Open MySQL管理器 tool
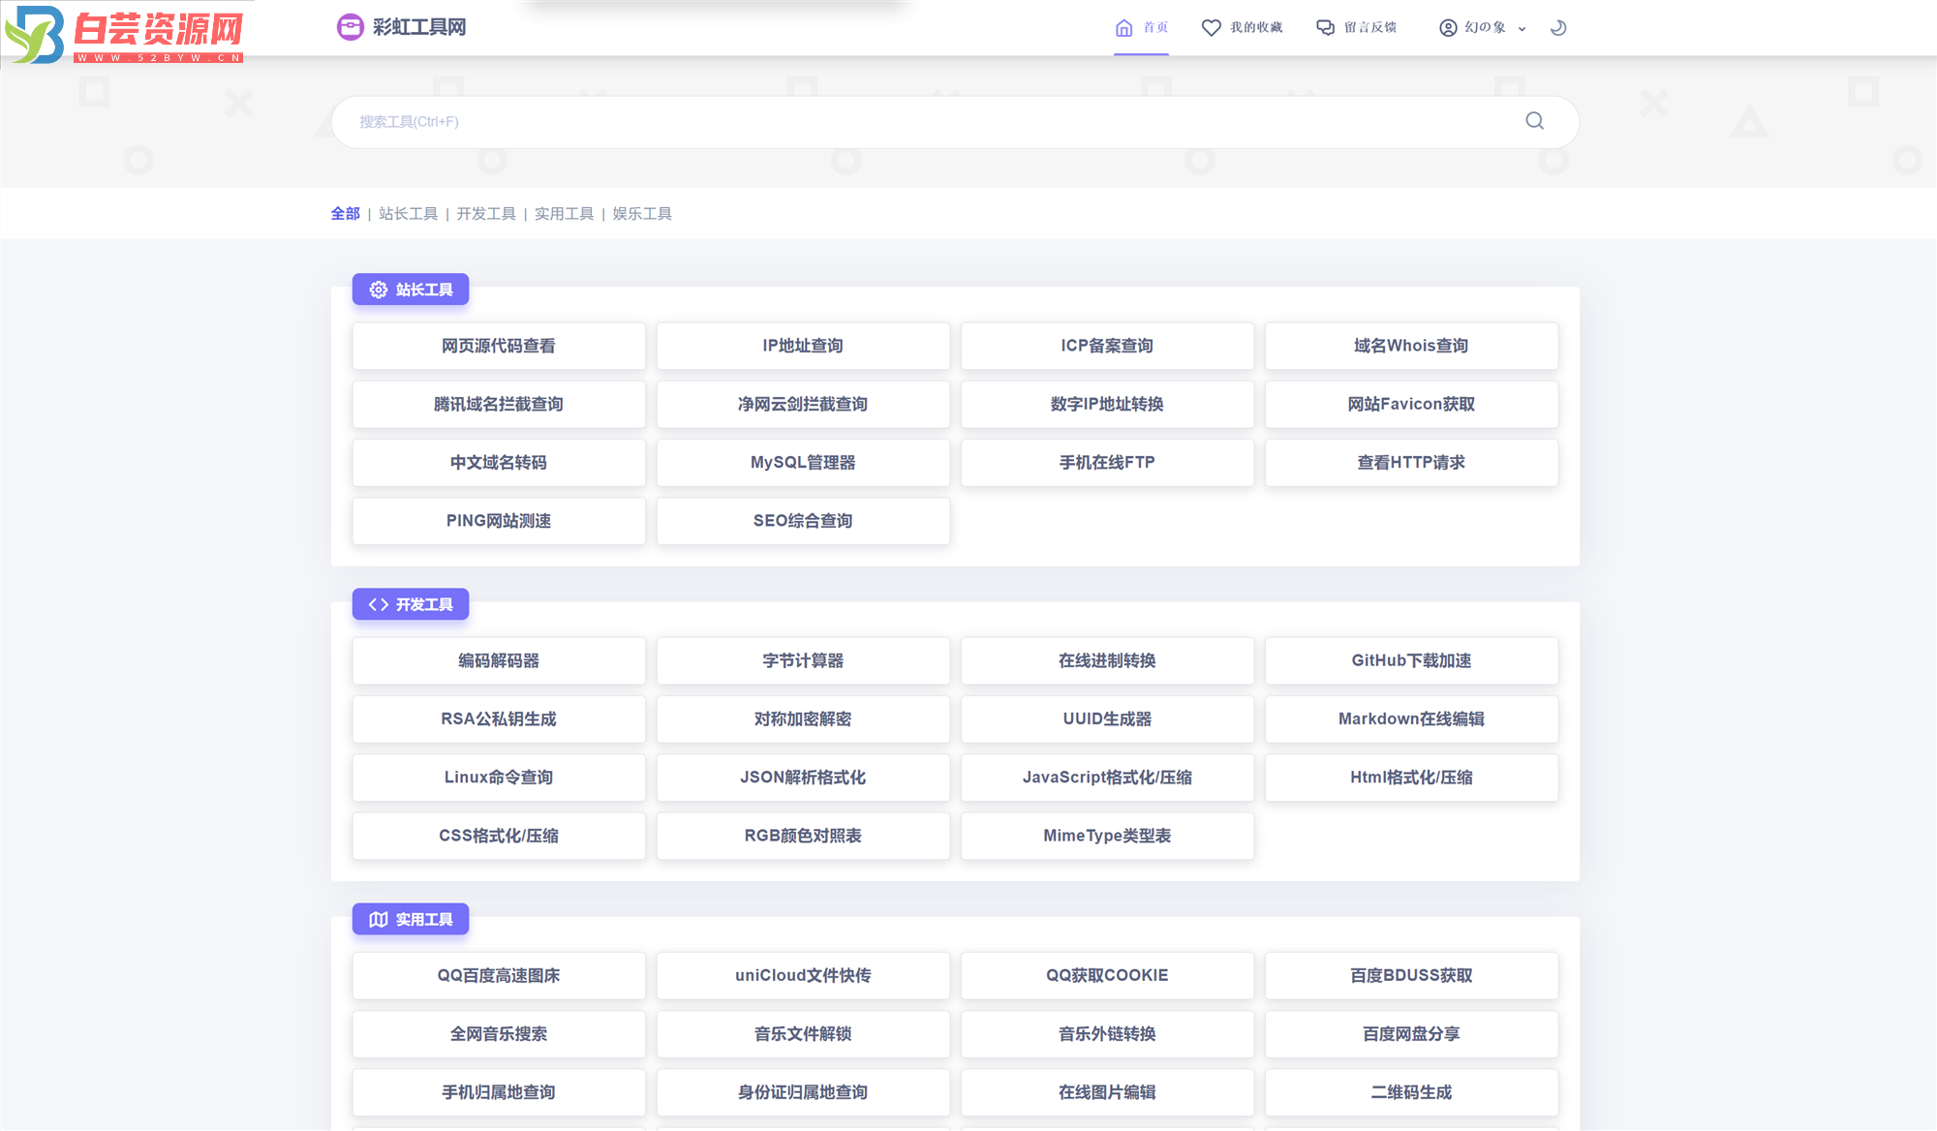This screenshot has width=1937, height=1131. point(803,463)
